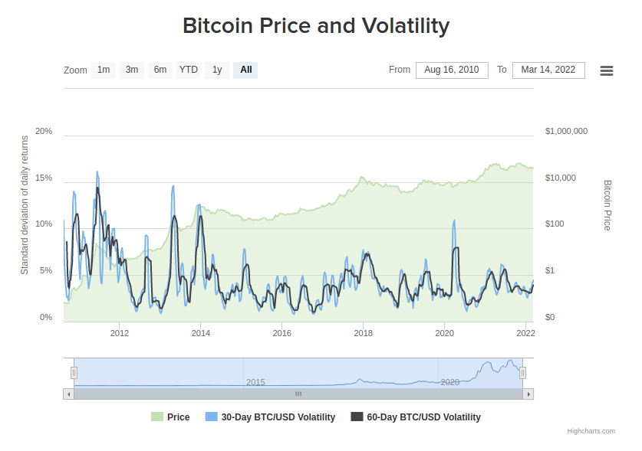
Task: Open the chart hamburger context menu
Action: coord(607,70)
